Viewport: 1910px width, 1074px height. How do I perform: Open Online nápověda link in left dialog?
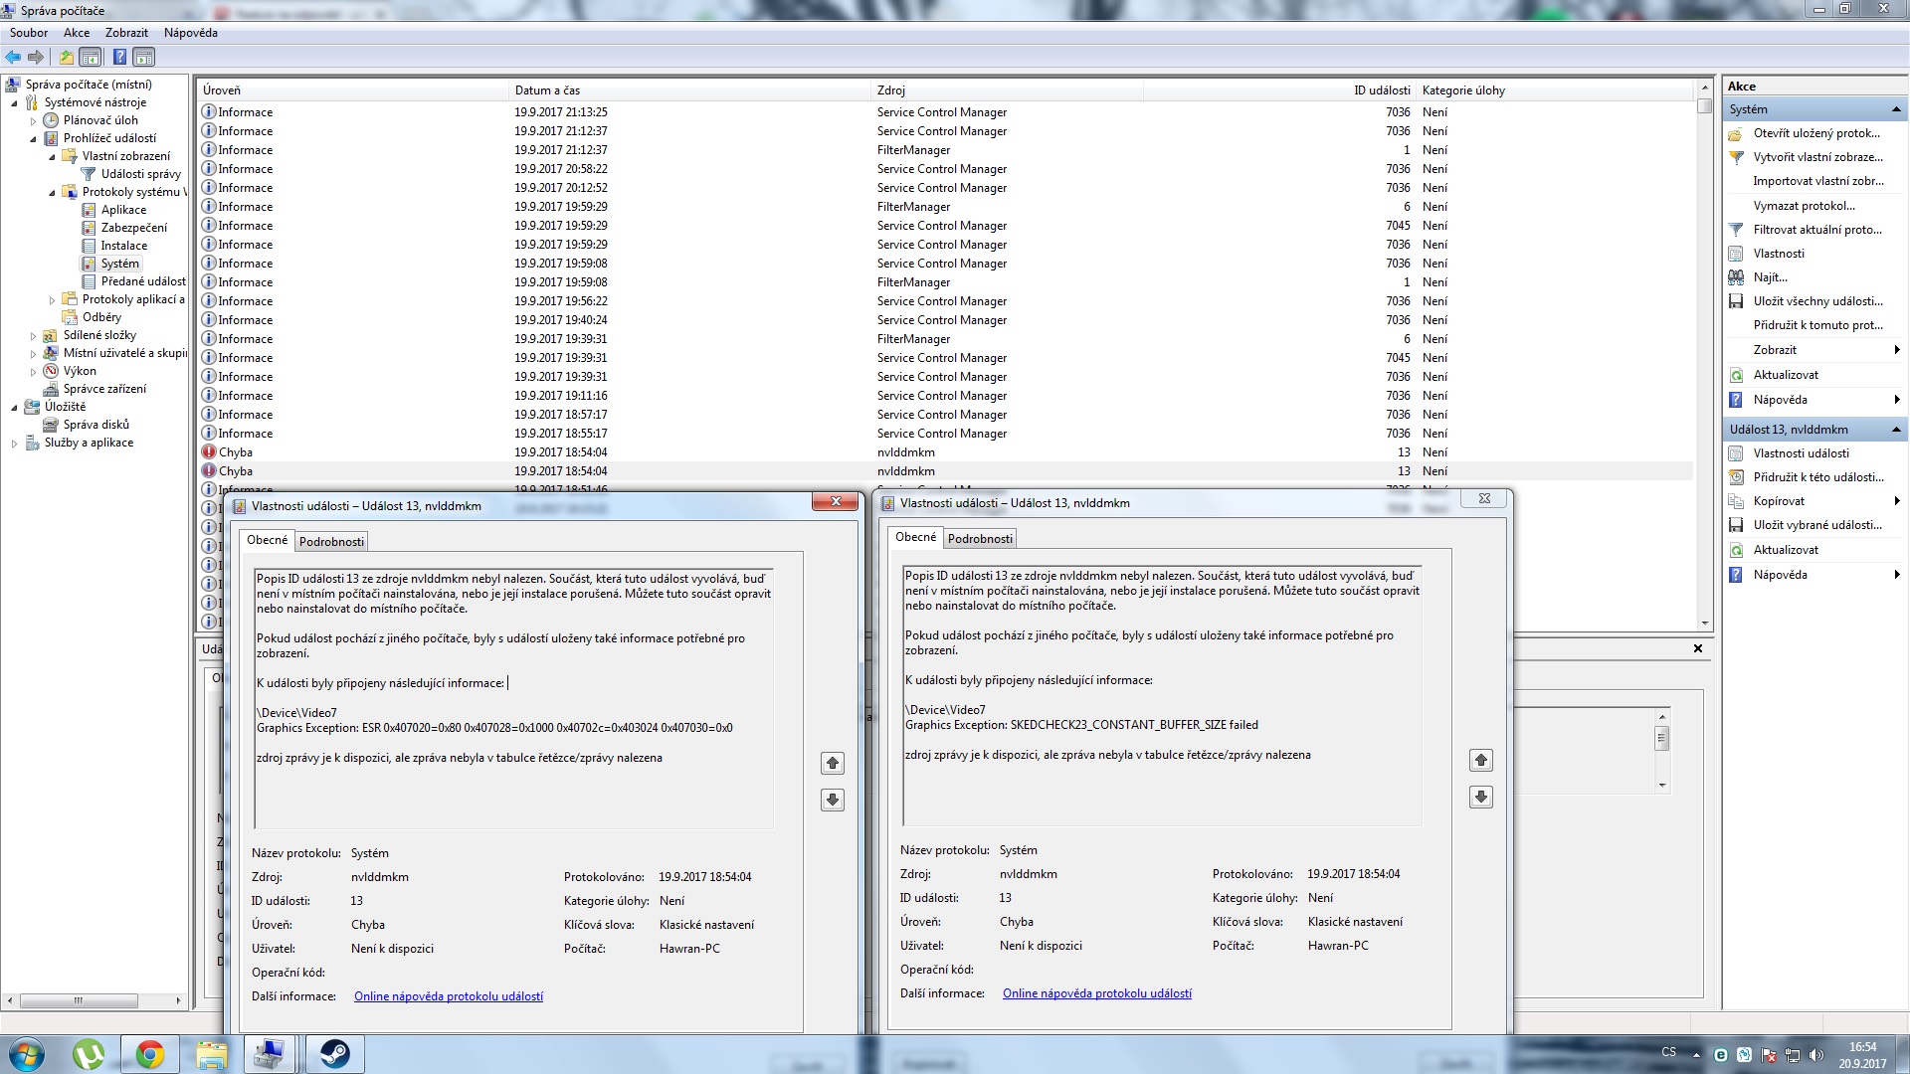(449, 996)
